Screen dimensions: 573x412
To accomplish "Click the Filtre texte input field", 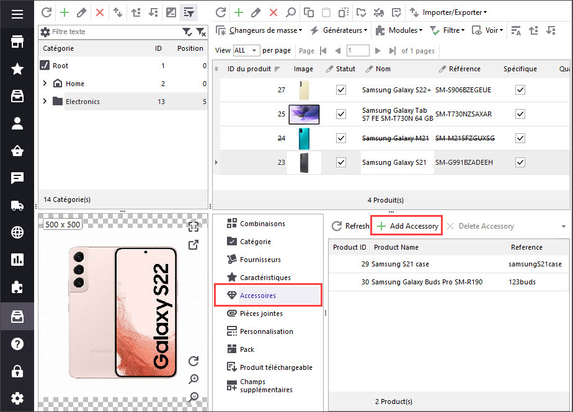I will [115, 32].
